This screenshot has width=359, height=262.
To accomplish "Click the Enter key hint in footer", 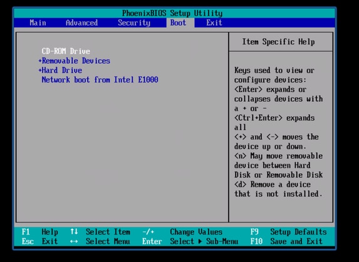I will coord(152,241).
